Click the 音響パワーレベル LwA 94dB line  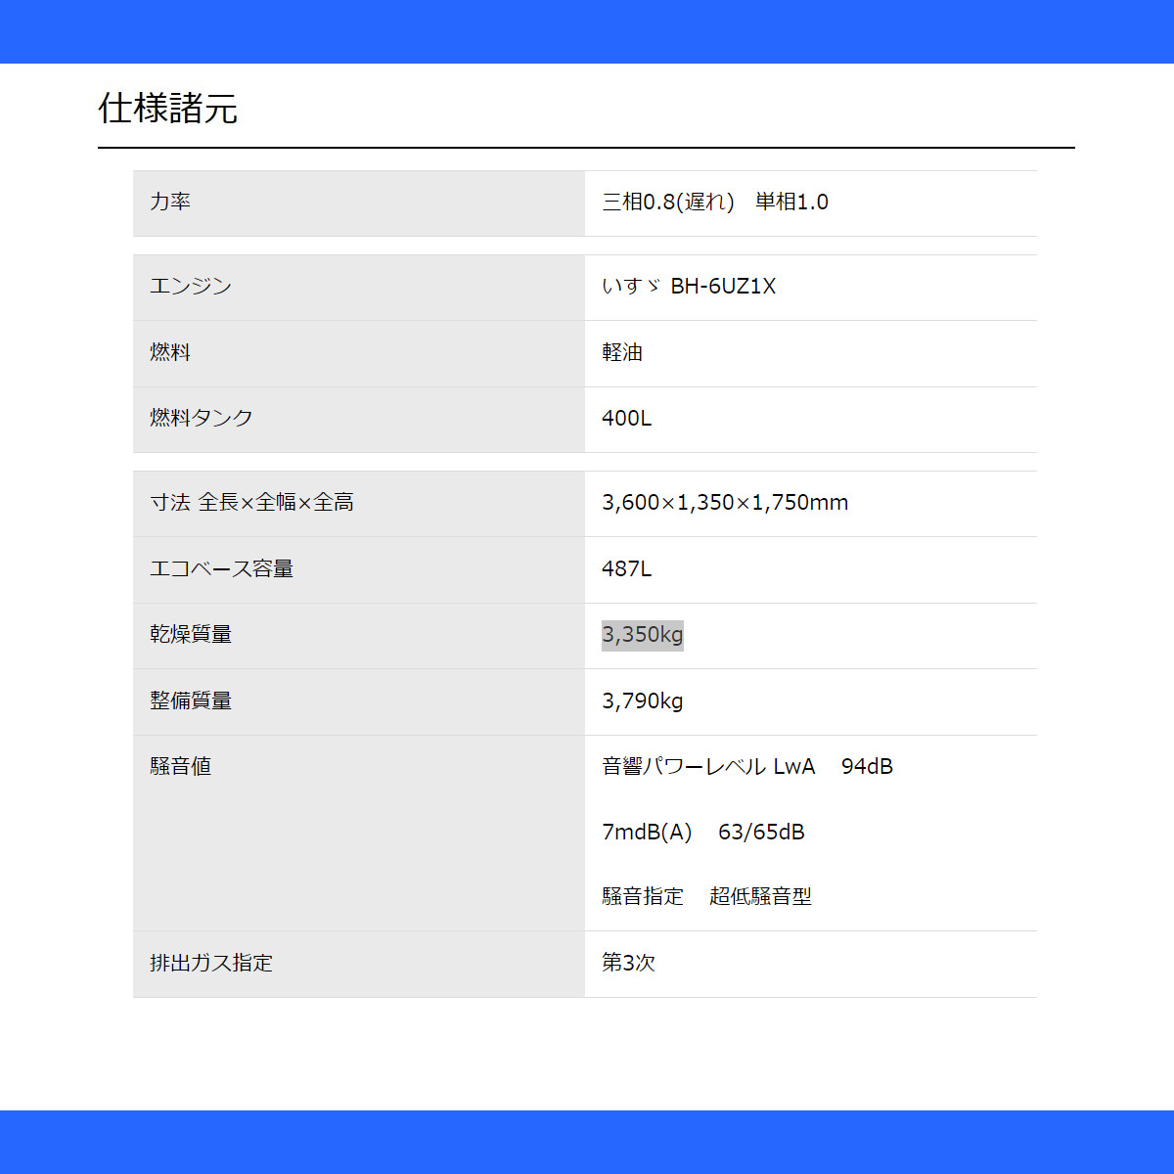747,766
